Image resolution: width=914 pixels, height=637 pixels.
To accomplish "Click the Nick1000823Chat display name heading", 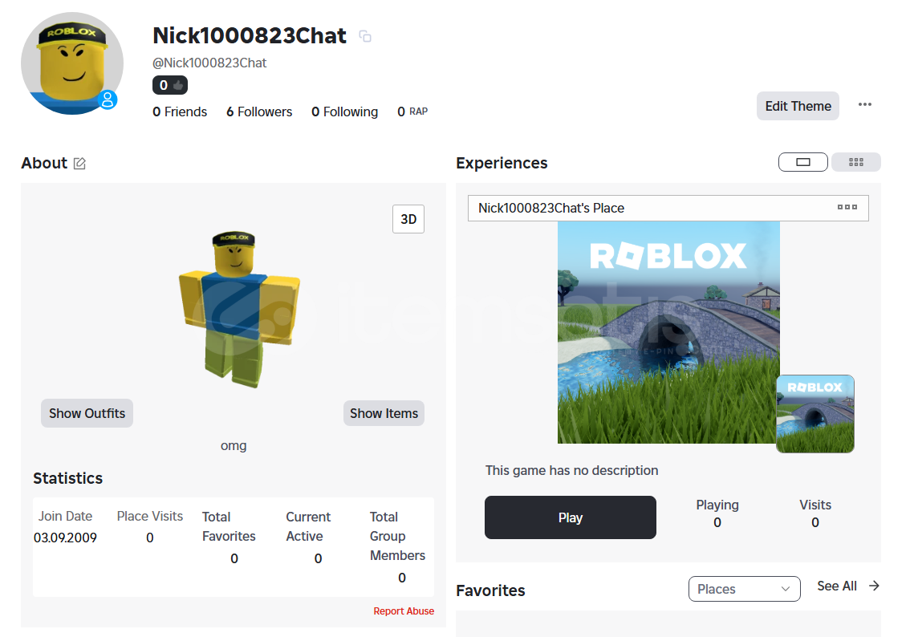I will click(x=250, y=36).
